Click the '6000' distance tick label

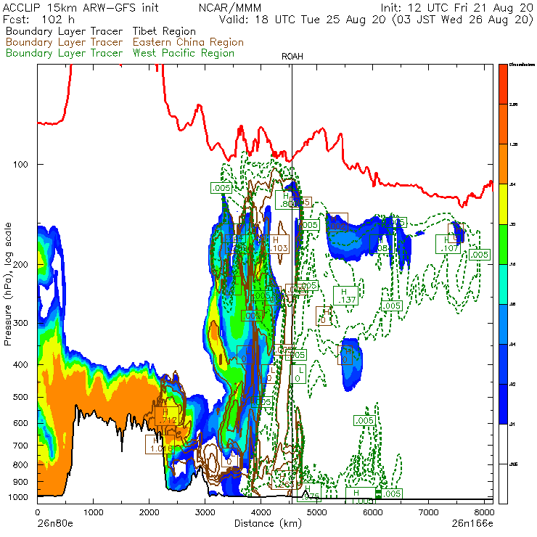[x=372, y=512]
